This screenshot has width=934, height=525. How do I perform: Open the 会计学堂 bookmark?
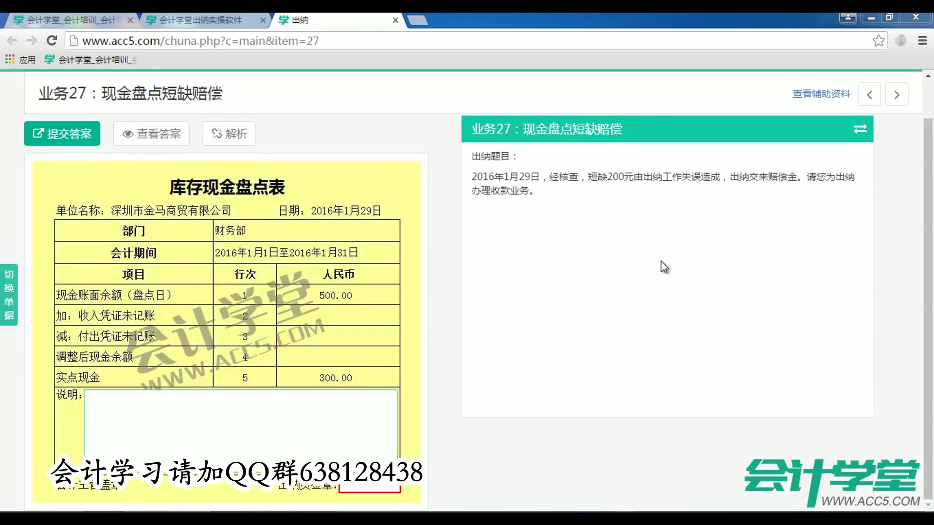tap(90, 59)
